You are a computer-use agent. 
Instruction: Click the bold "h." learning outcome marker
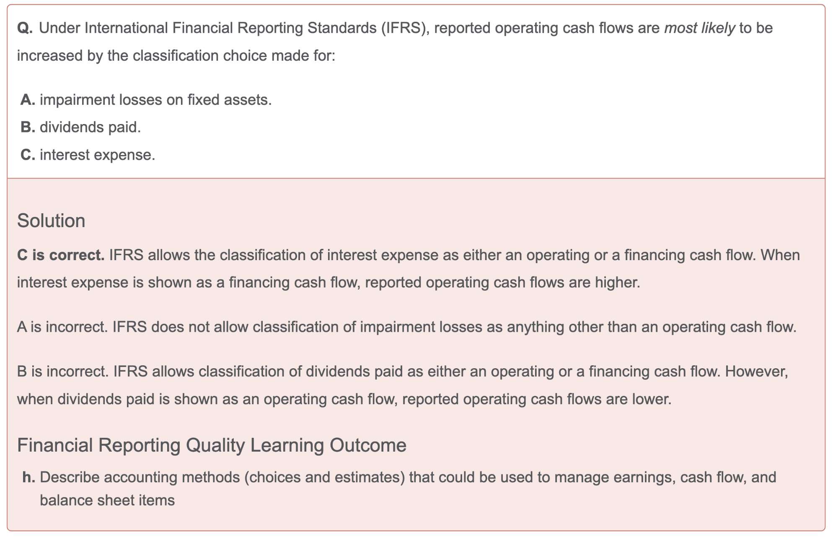click(x=28, y=477)
